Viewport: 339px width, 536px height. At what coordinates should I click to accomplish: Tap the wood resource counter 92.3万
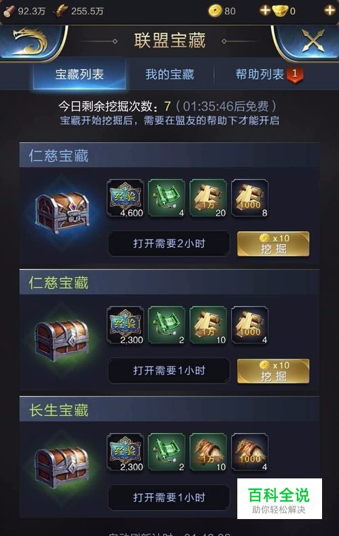coord(24,11)
